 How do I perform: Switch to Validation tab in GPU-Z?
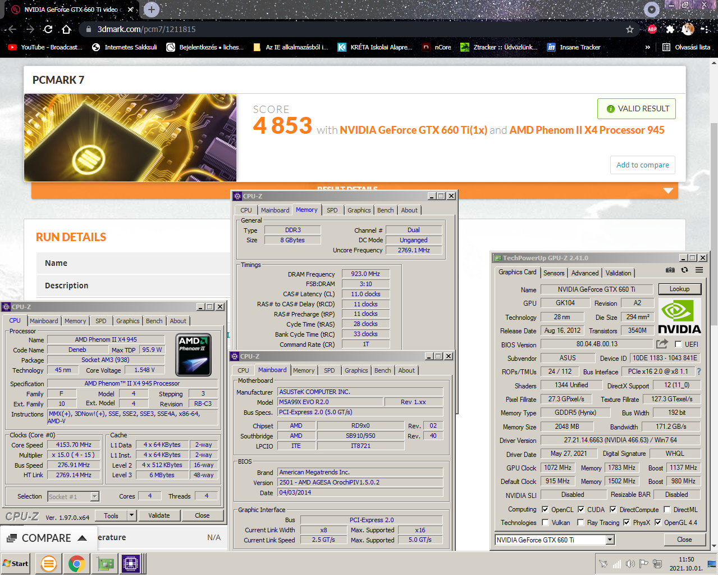[x=619, y=273]
